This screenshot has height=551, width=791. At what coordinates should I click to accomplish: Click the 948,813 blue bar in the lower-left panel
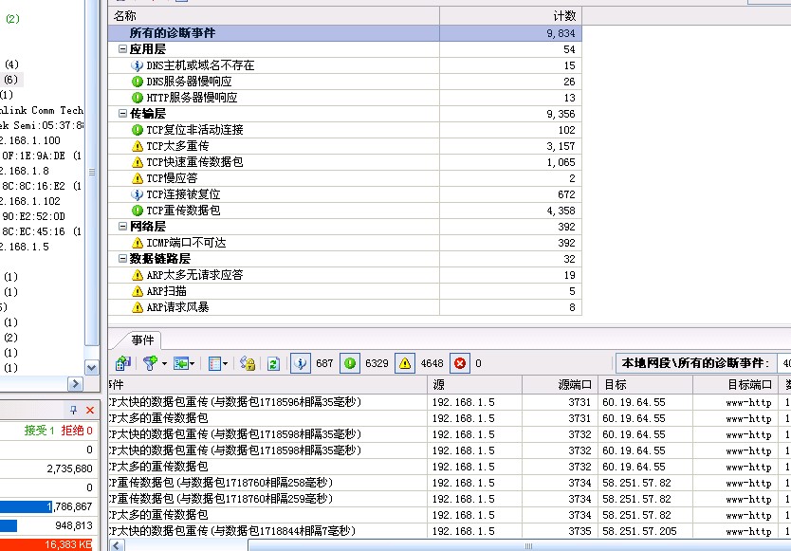pos(9,525)
